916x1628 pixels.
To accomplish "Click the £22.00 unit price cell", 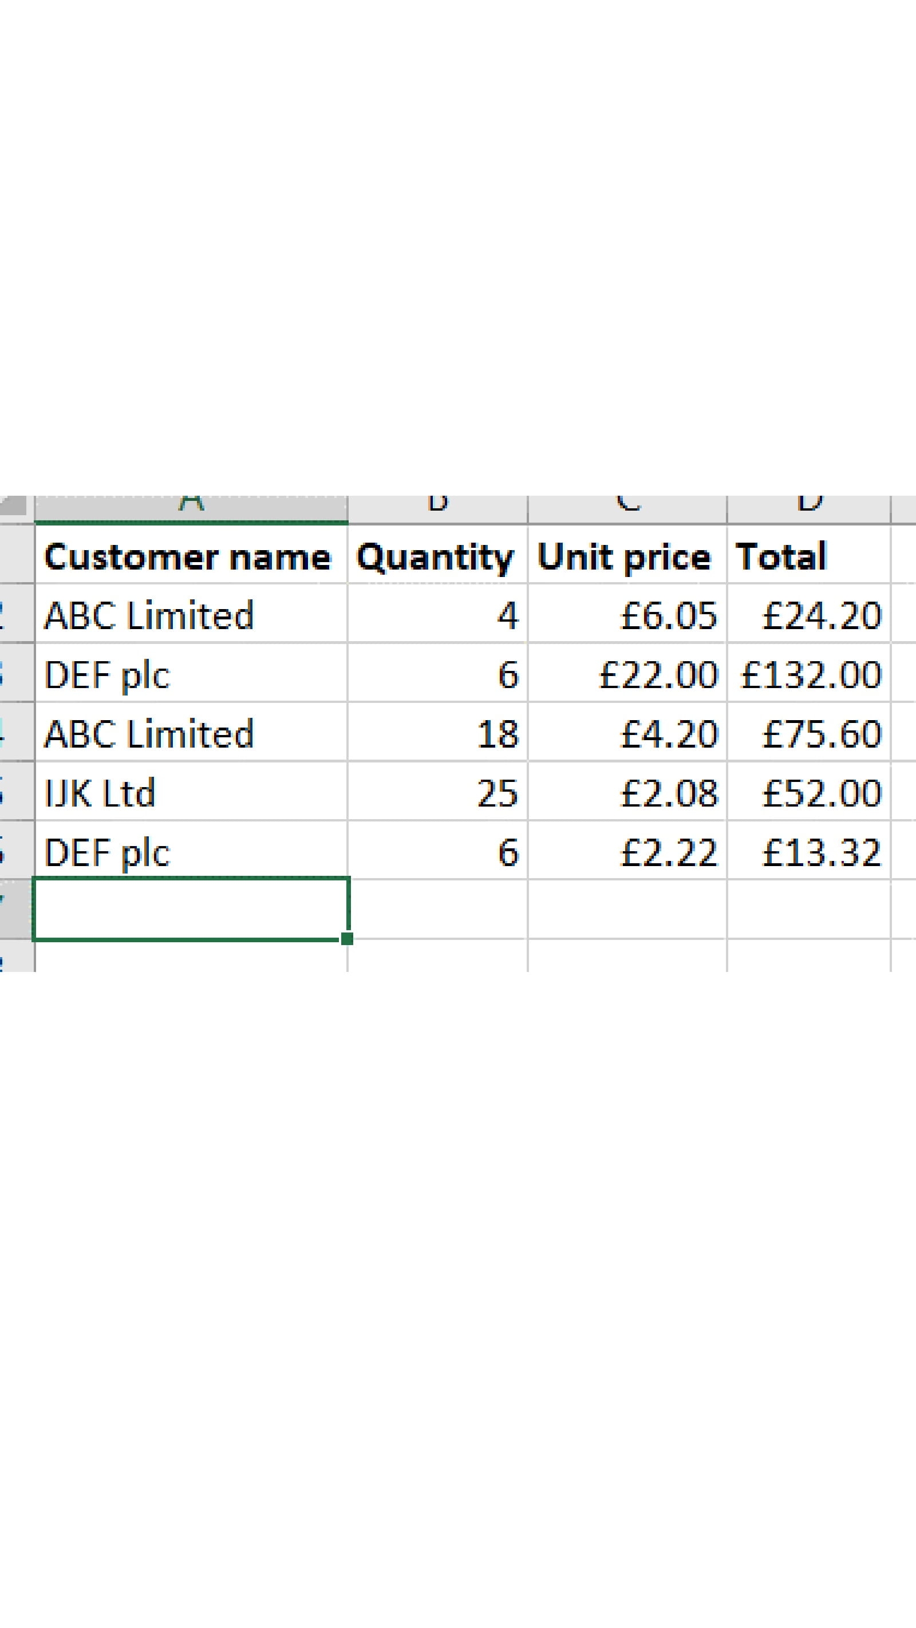I will [627, 674].
